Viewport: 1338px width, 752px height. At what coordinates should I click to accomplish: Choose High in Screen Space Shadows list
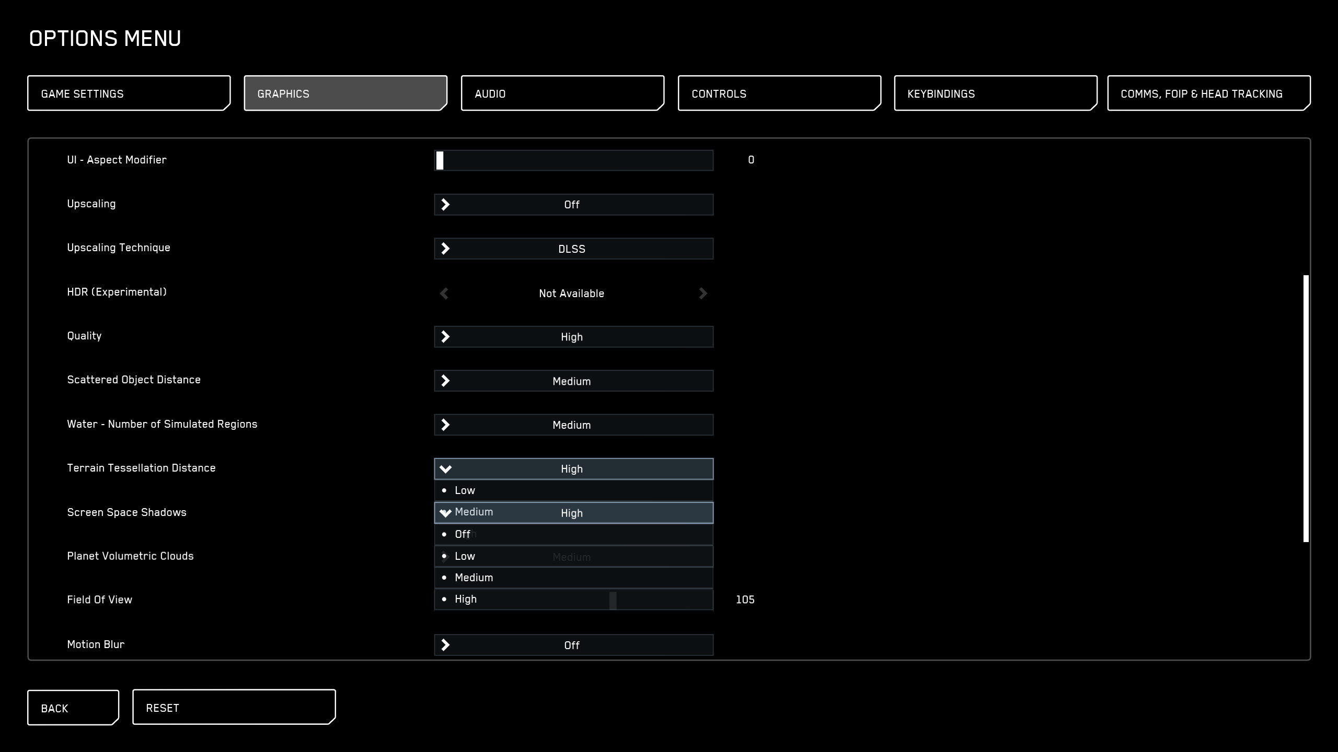click(465, 599)
